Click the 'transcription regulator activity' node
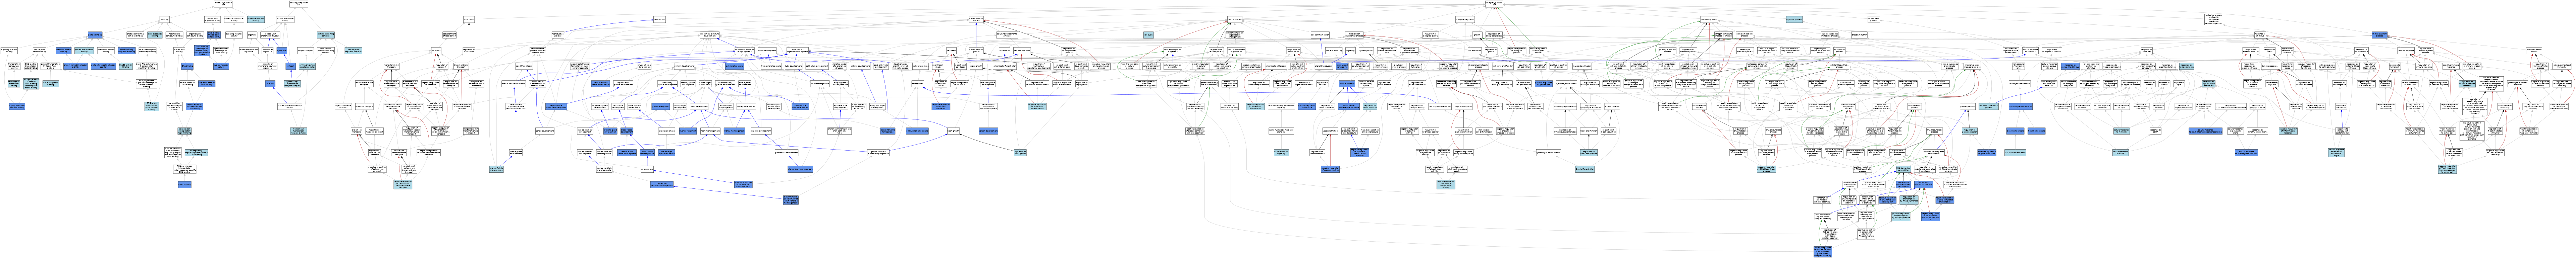Screen dimensions: 2576x258 click(212, 19)
